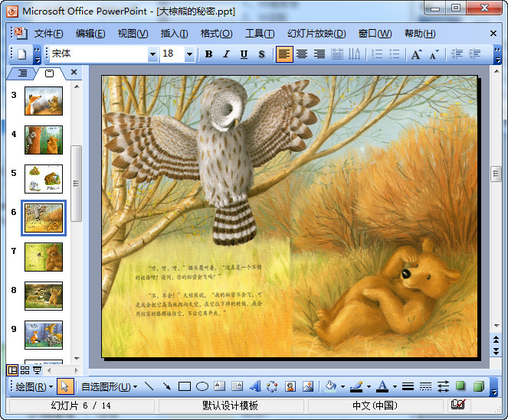The height and width of the screenshot is (420, 508).
Task: Click the font size field showing 18
Action: click(x=172, y=54)
